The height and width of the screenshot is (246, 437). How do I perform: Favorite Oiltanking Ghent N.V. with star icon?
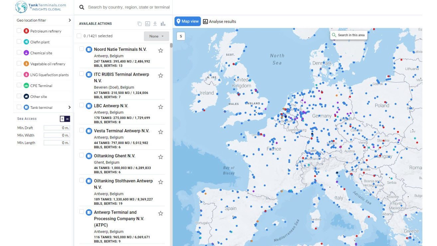[x=161, y=157]
